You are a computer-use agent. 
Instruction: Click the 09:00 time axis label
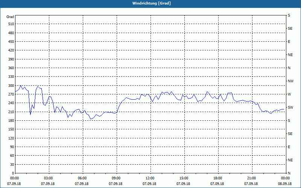[116, 178]
